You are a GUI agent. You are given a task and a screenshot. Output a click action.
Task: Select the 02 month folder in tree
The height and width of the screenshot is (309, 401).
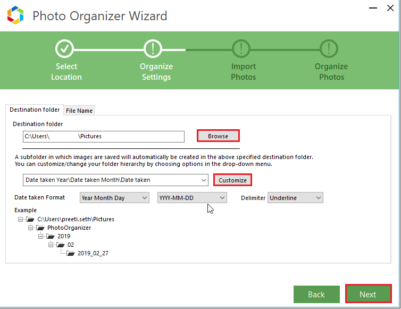tap(70, 245)
